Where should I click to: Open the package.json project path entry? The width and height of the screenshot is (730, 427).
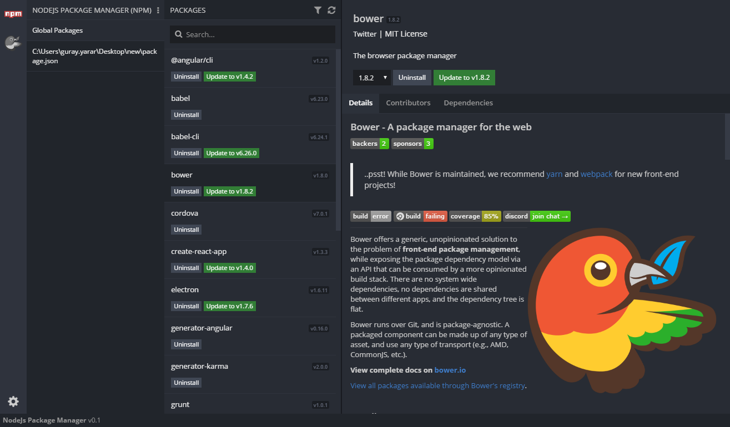tap(95, 56)
